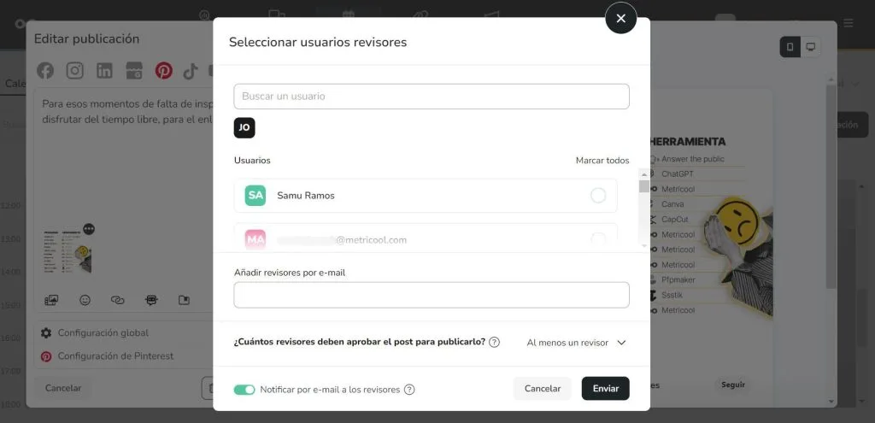Click Marcar todos link
This screenshot has height=423, width=875.
pos(602,160)
